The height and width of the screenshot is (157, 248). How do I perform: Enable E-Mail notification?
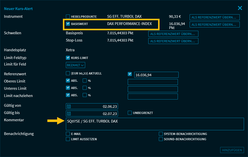(x=68, y=134)
